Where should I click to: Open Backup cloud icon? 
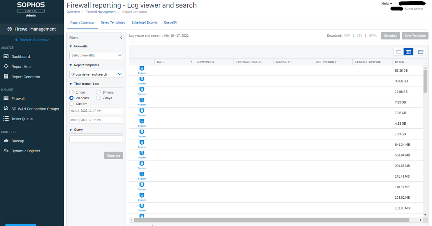pyautogui.click(x=6, y=141)
